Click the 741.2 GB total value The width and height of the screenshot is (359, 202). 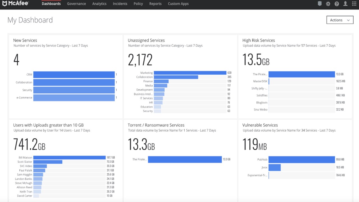(x=29, y=144)
